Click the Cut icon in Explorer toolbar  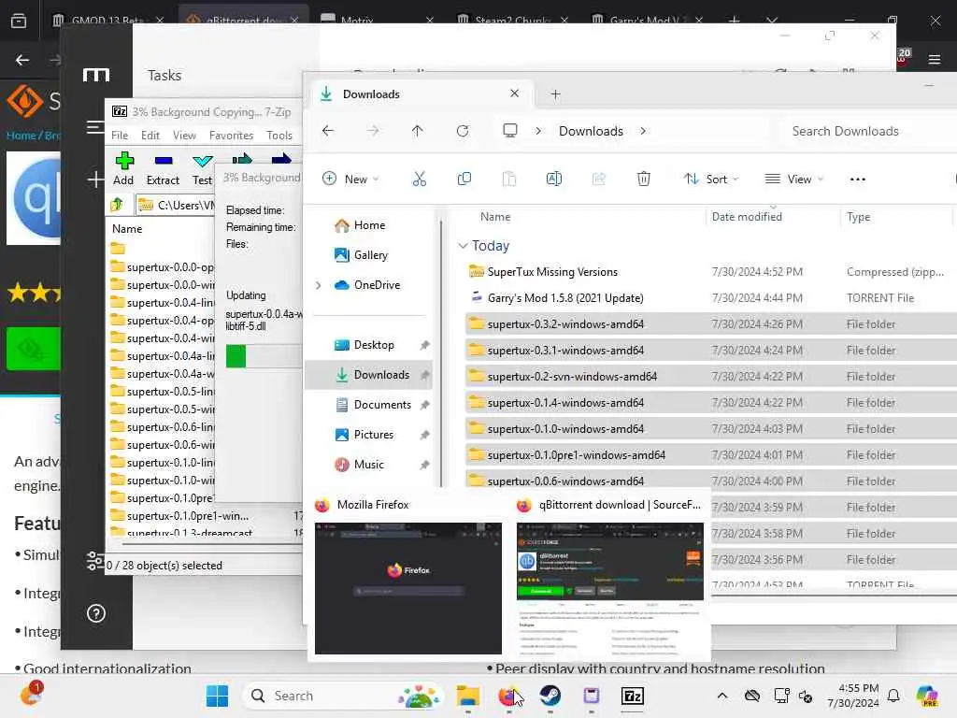[x=420, y=179]
